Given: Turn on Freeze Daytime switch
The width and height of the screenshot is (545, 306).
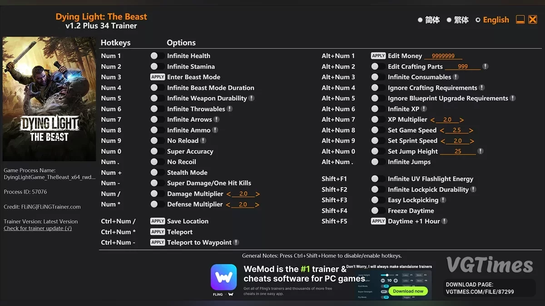Looking at the screenshot, I should tap(375, 211).
